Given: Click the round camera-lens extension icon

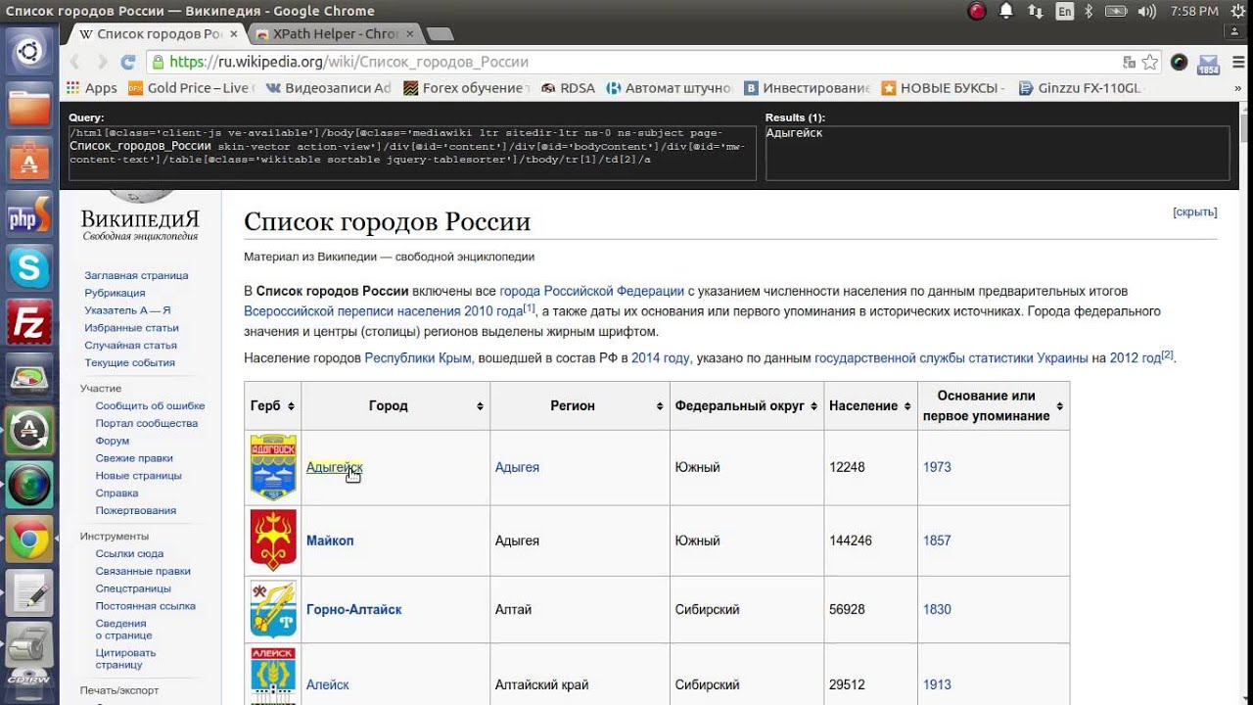Looking at the screenshot, I should pyautogui.click(x=1179, y=62).
